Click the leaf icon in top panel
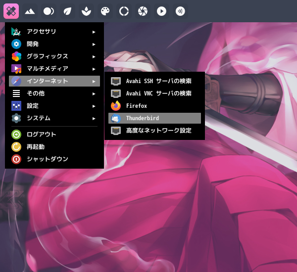The width and height of the screenshot is (297, 272). (x=67, y=11)
